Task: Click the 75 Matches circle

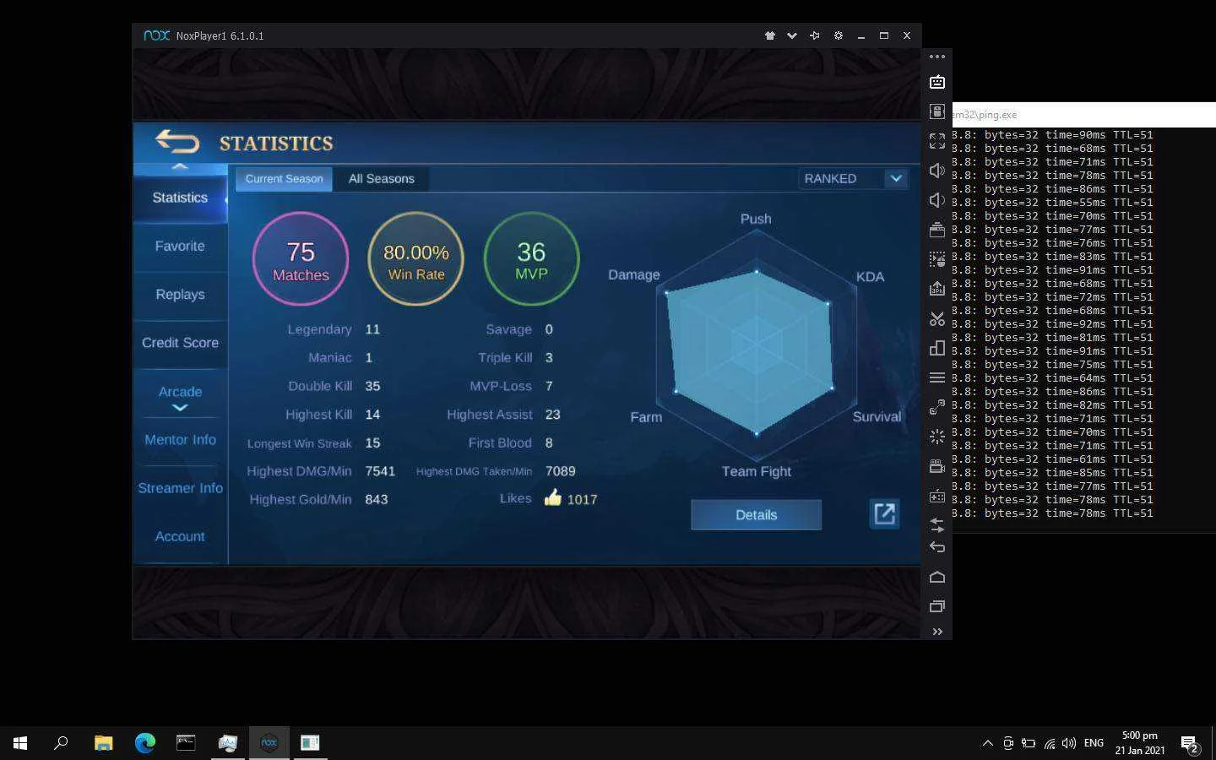Action: pos(301,258)
